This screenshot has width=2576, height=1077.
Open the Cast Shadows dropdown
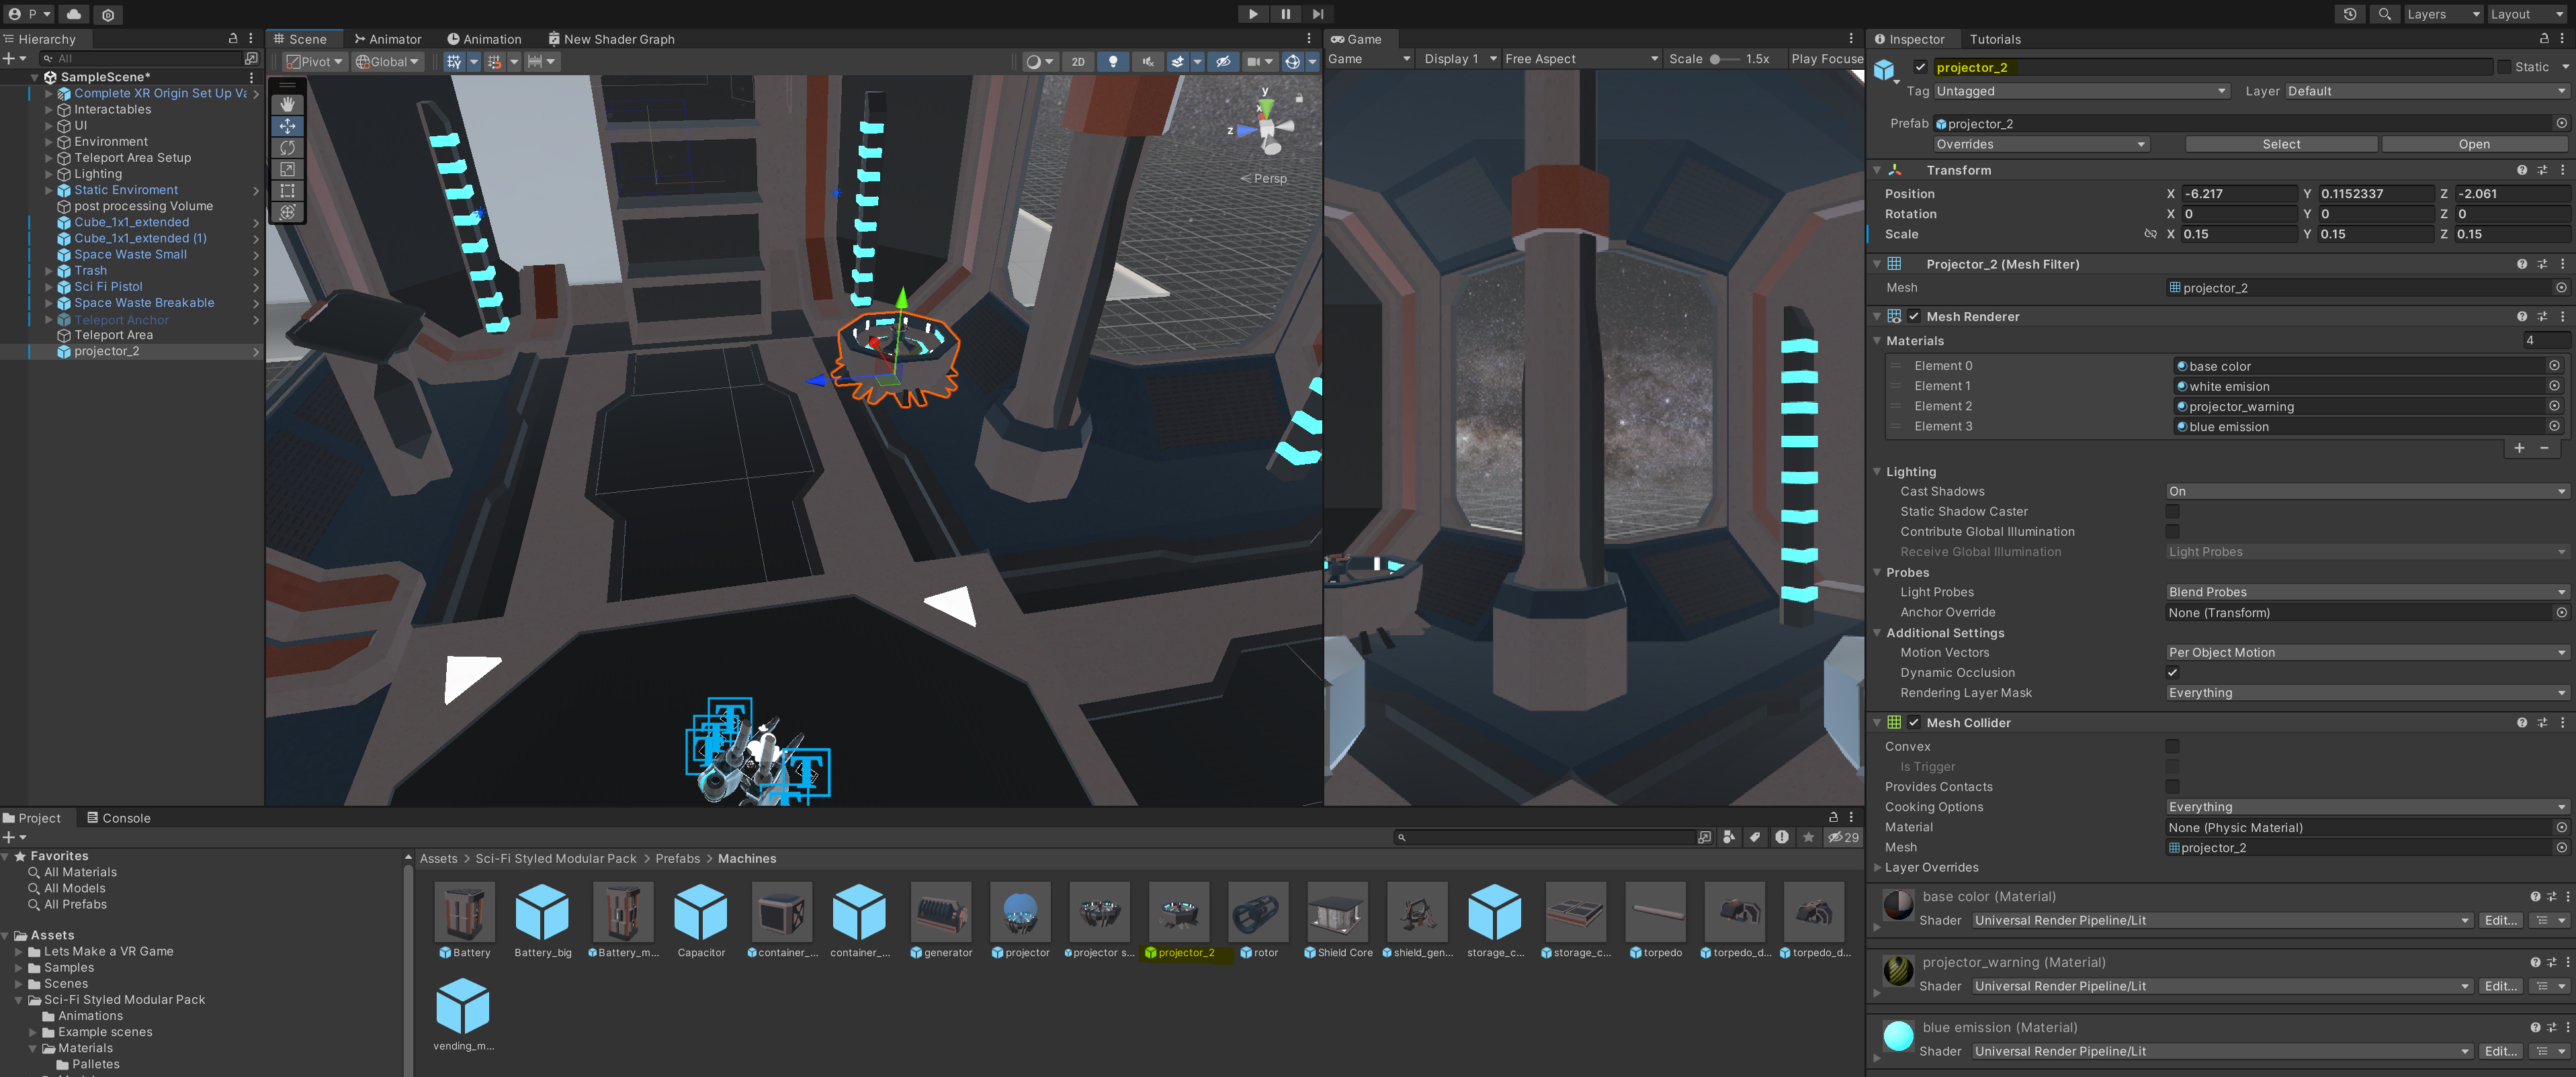(x=2365, y=491)
